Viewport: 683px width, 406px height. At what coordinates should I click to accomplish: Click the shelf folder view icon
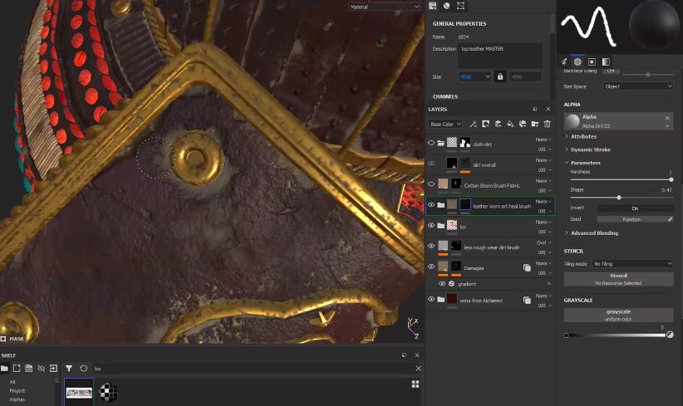(x=4, y=368)
